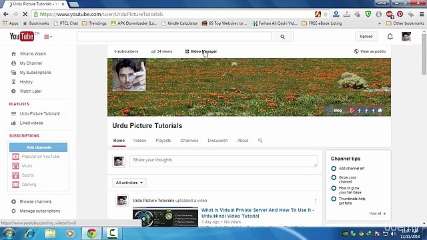The width and height of the screenshot is (427, 240).
Task: Open Urdu Picture Tutorials' playlist in sidebar
Action: pos(42,113)
